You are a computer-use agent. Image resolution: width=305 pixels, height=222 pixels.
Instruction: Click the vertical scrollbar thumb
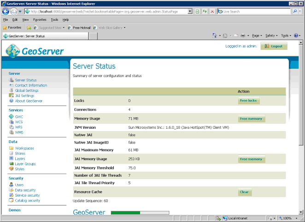pyautogui.click(x=301, y=95)
